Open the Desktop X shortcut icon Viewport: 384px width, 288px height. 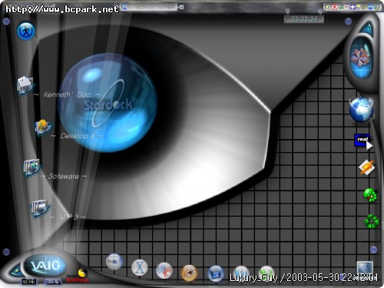click(x=43, y=127)
